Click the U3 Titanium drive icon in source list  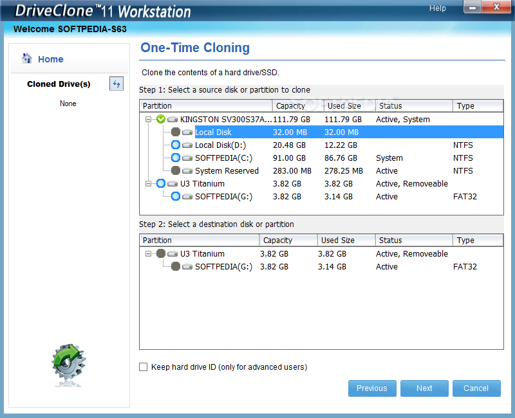173,184
